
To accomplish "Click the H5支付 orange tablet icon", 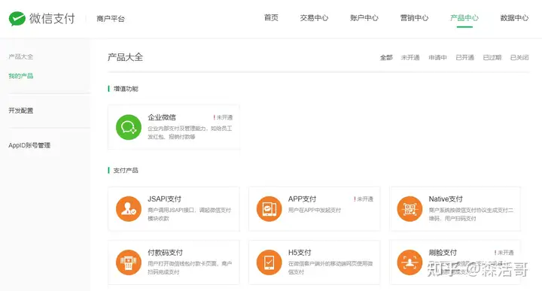I will point(269,262).
